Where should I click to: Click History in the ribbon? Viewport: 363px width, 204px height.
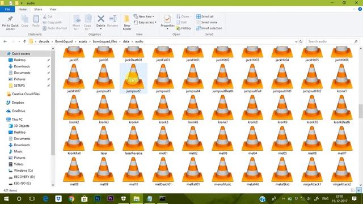(x=184, y=28)
